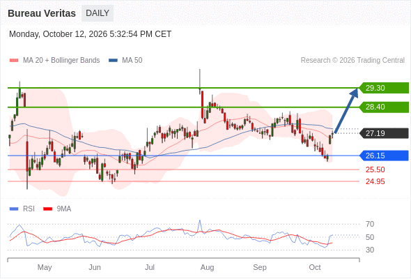Click the MA 50 blue legend swatch

pyautogui.click(x=113, y=61)
